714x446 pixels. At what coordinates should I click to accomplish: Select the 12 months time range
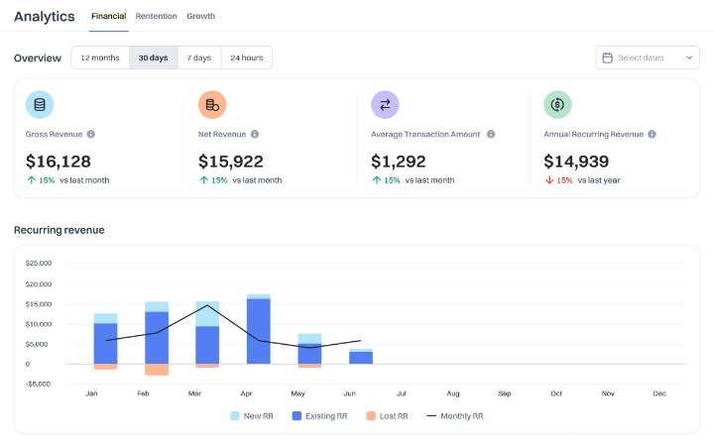[100, 57]
